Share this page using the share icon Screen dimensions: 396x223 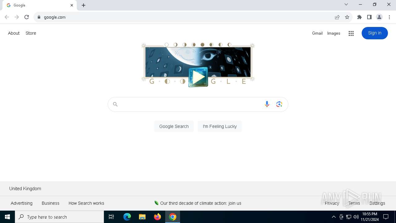tap(337, 17)
